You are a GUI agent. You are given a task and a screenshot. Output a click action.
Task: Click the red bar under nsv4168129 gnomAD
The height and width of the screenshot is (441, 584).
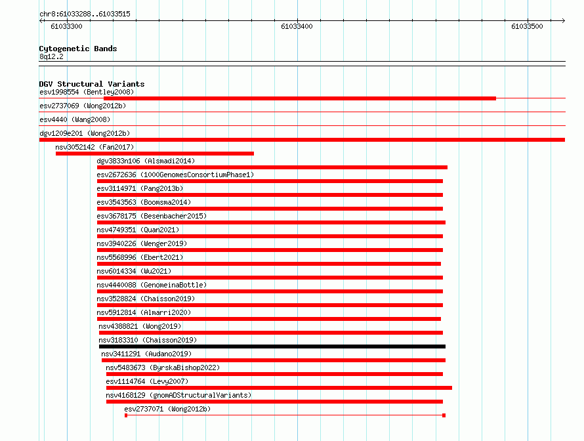click(274, 402)
